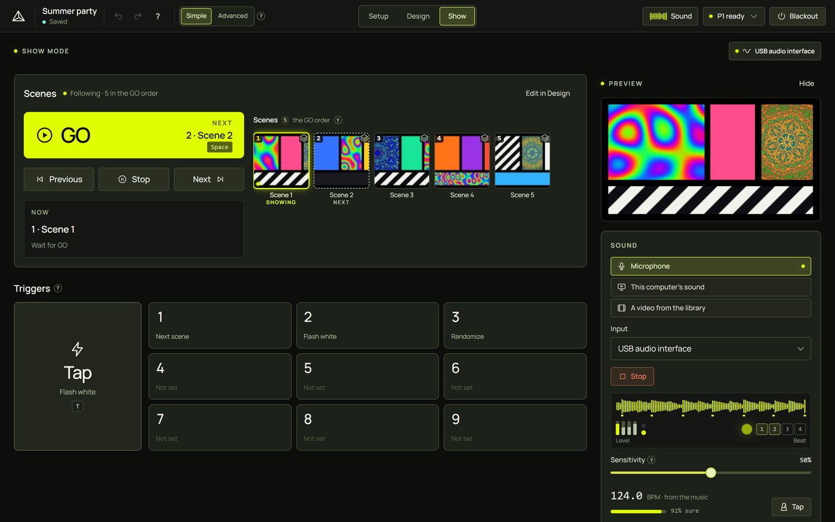835x522 pixels.
Task: Click the beat indicator dot
Action: pyautogui.click(x=747, y=429)
